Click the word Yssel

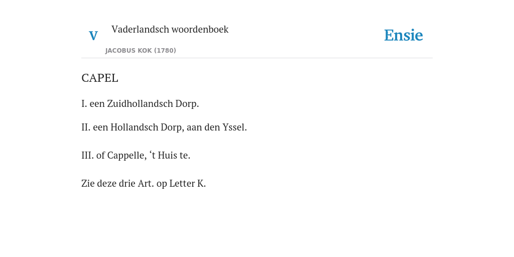[x=233, y=127]
